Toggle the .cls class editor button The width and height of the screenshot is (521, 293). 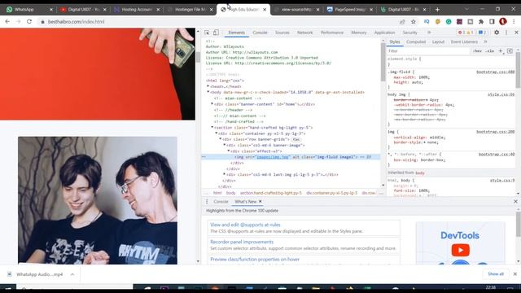click(x=489, y=50)
